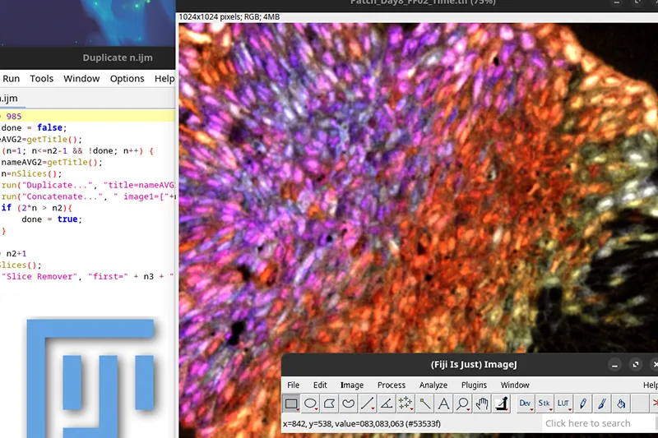Open the Dev tools dropdown
Image resolution: width=658 pixels, height=438 pixels.
tap(525, 403)
